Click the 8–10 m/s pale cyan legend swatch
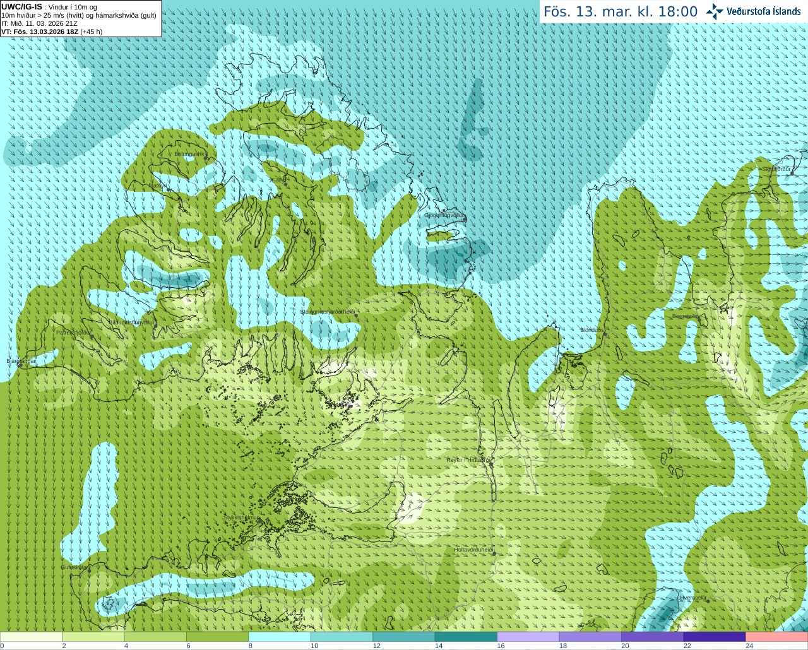 (280, 637)
